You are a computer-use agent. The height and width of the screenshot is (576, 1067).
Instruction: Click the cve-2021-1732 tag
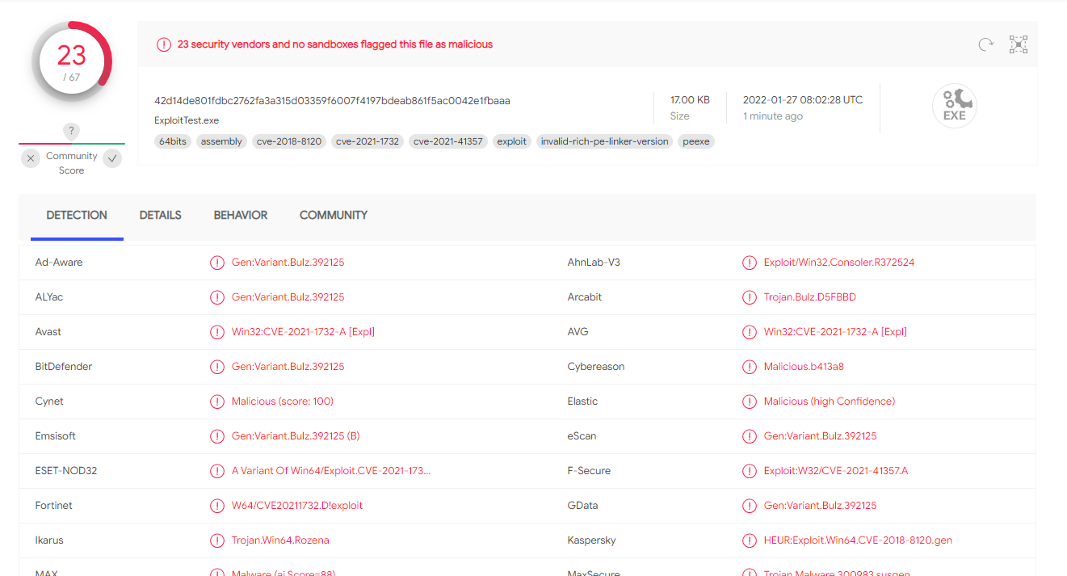pos(368,141)
